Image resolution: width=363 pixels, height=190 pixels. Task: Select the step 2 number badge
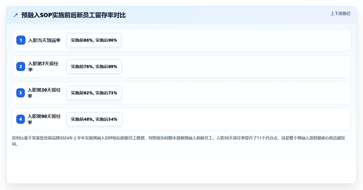click(21, 66)
